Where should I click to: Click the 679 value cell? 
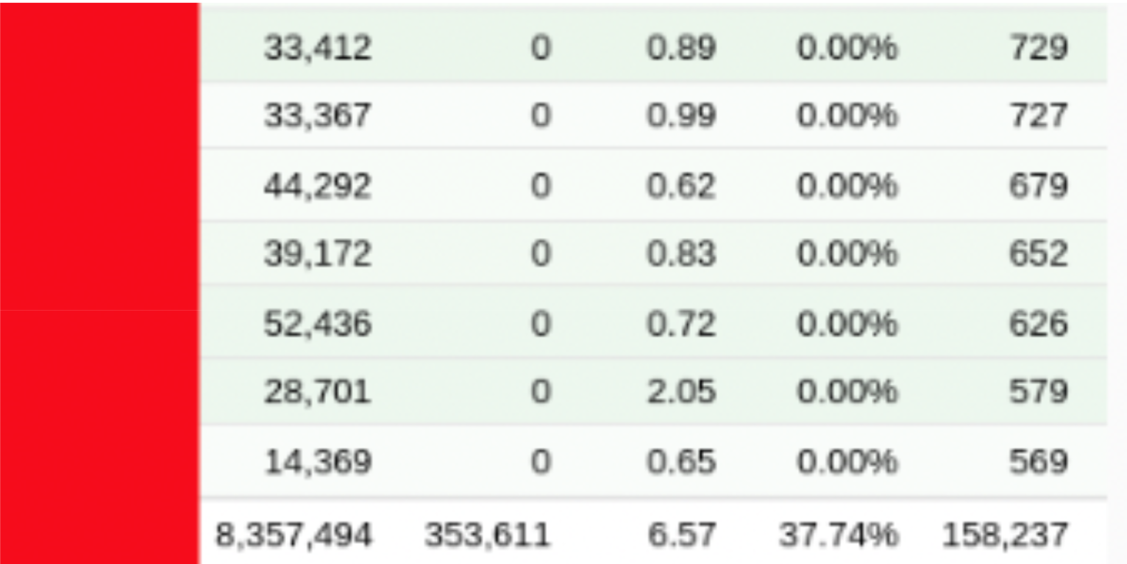[1038, 186]
